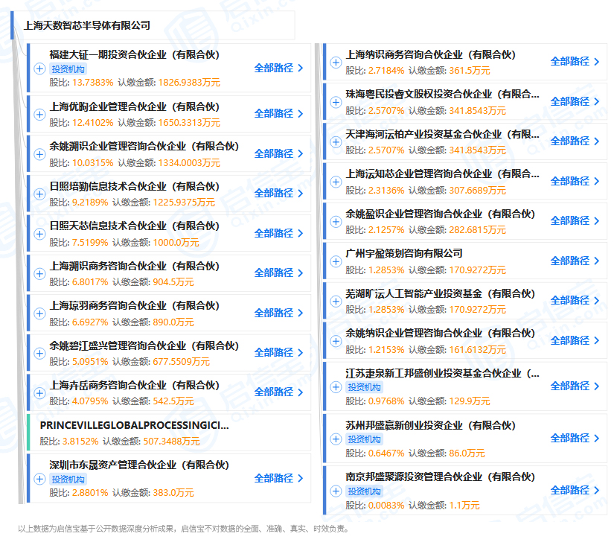Click plus icon beside 深圳市东晟资产管理合伙企业
This screenshot has height=551, width=614.
39,479
